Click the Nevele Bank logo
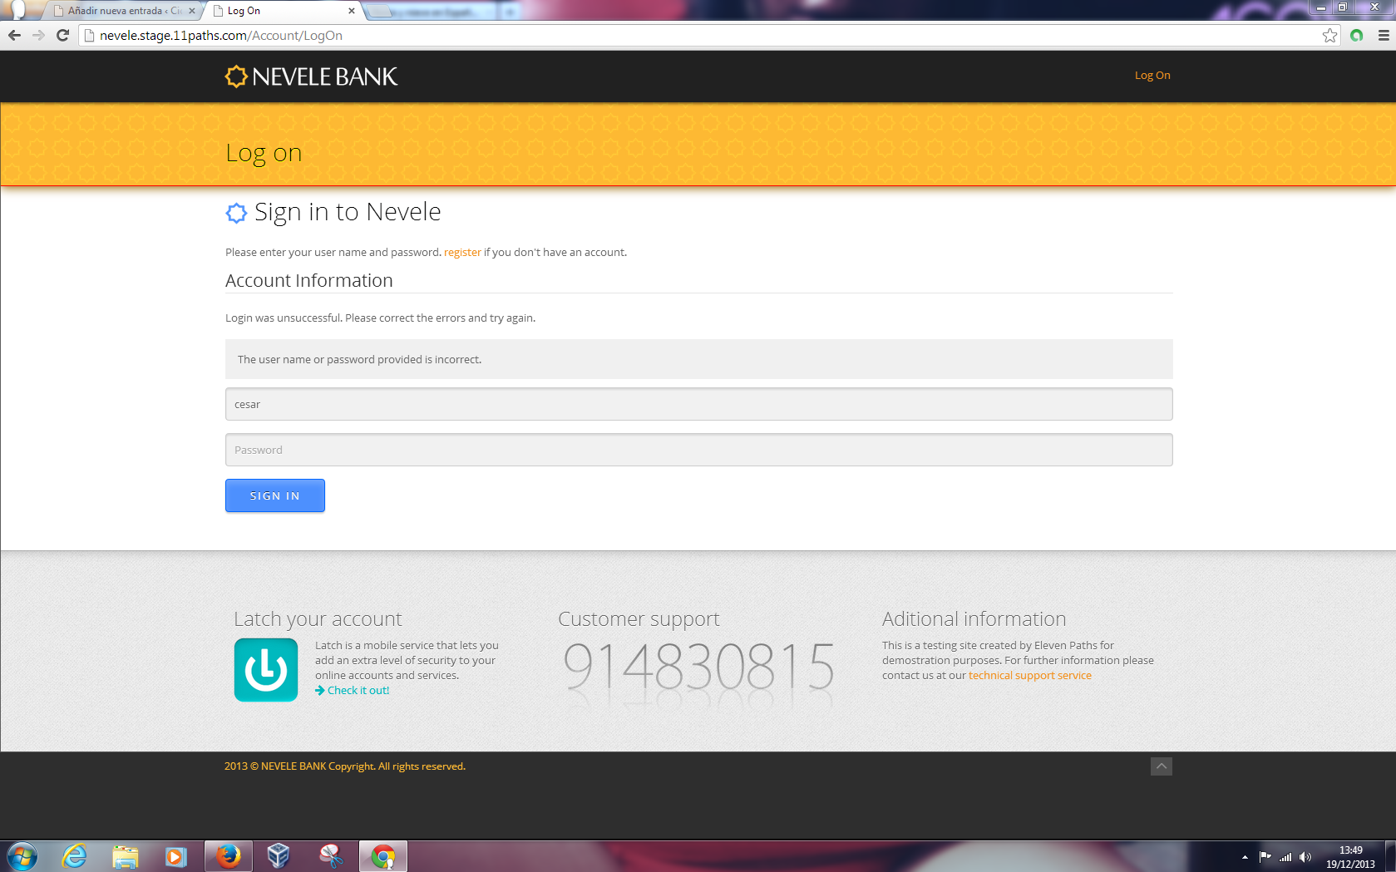The height and width of the screenshot is (872, 1396). 311,76
